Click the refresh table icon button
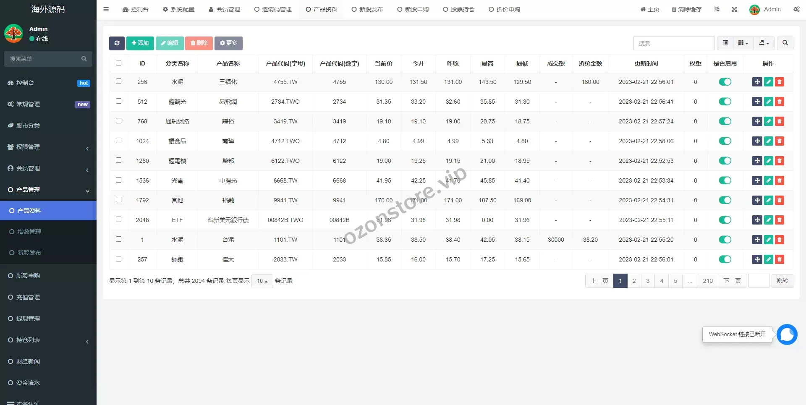 point(117,43)
